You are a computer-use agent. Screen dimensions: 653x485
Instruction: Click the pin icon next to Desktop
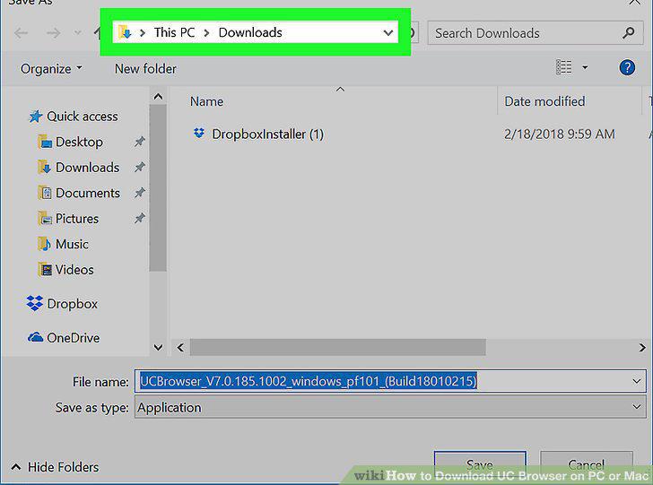pos(140,142)
